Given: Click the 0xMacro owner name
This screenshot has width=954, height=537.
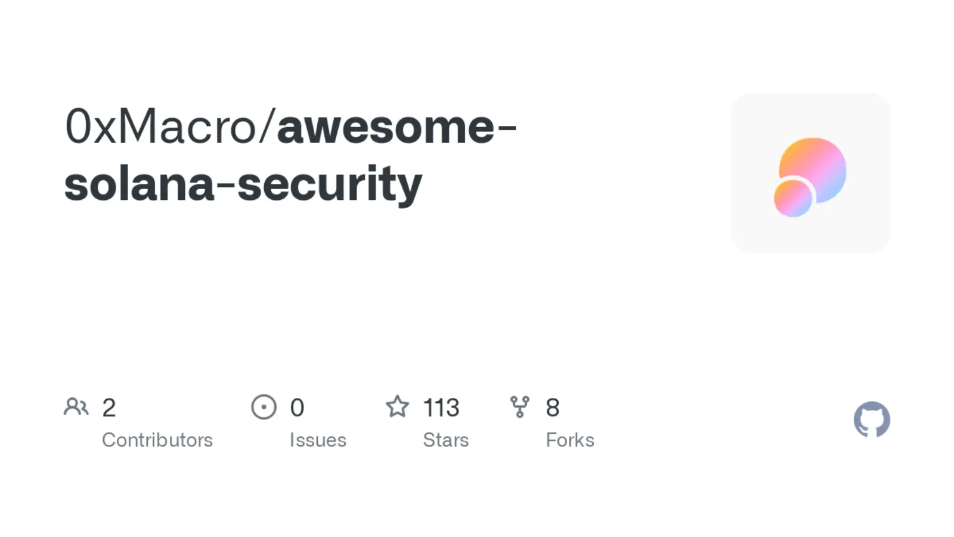Looking at the screenshot, I should click(x=160, y=126).
